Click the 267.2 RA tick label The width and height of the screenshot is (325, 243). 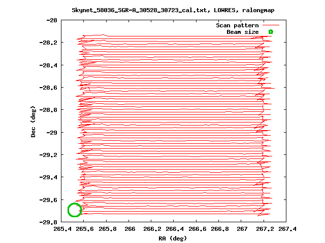(x=265, y=229)
